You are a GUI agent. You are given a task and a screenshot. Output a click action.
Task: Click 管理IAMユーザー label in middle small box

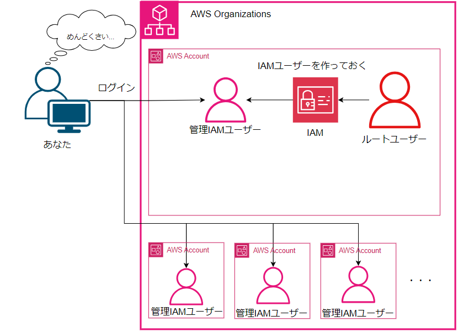click(271, 313)
